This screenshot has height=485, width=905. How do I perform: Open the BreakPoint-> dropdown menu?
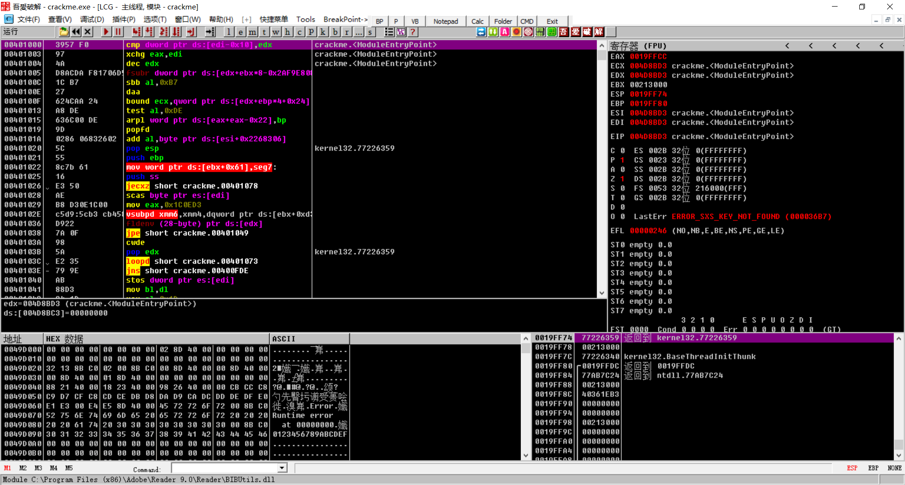click(346, 19)
